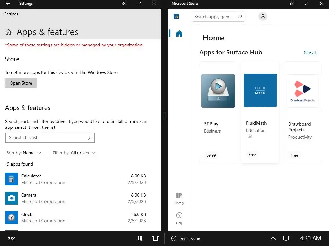This screenshot has width=329, height=246.
Task: Click Clock's 16.0 KB size value
Action: [x=139, y=214]
